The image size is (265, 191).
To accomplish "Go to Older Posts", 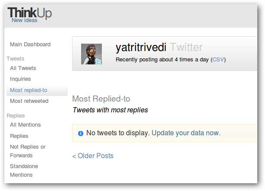I will coord(93,156).
